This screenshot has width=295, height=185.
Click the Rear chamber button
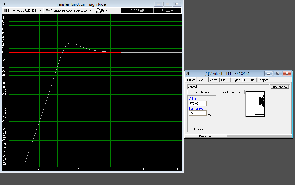201,92
